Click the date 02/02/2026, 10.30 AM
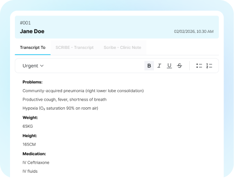The width and height of the screenshot is (234, 178). [x=194, y=31]
